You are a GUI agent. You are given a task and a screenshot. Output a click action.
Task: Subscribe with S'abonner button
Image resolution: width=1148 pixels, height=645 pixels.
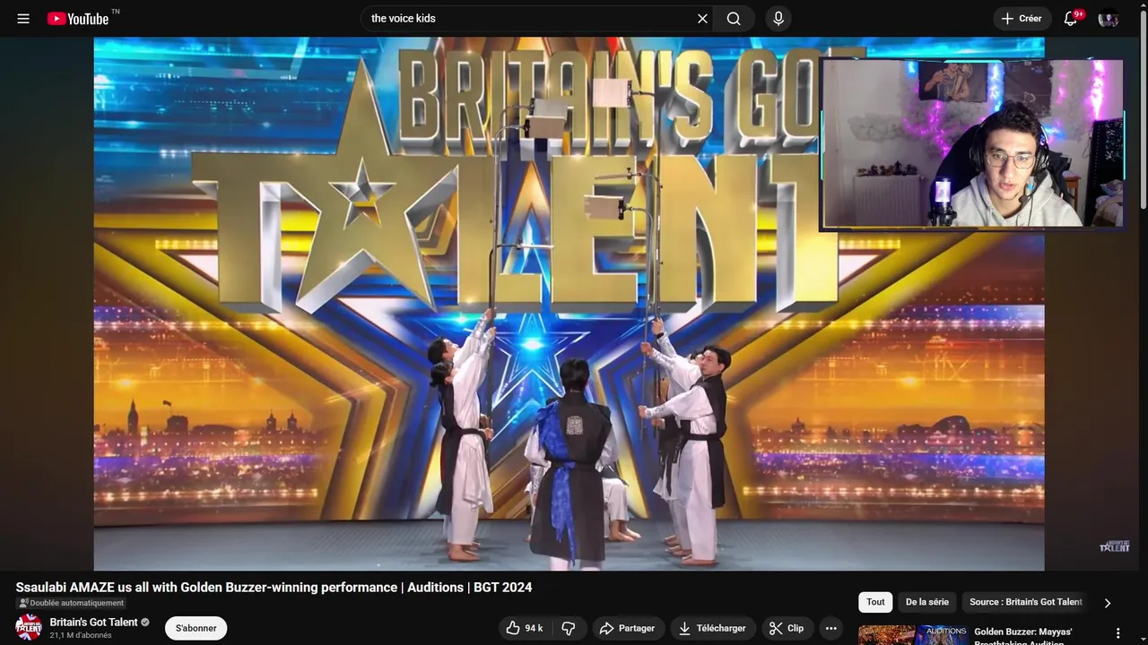pyautogui.click(x=196, y=628)
